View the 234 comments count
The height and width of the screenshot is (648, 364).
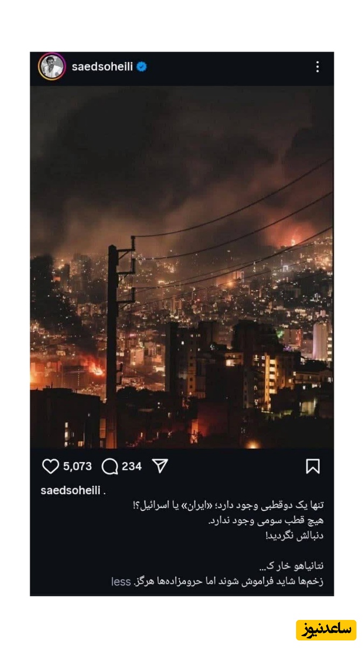[x=132, y=466]
